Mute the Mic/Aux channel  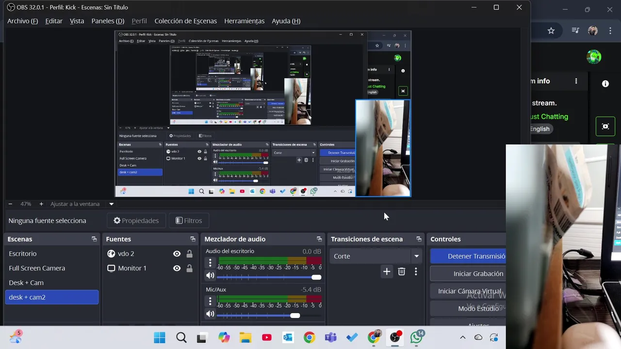coord(210,315)
